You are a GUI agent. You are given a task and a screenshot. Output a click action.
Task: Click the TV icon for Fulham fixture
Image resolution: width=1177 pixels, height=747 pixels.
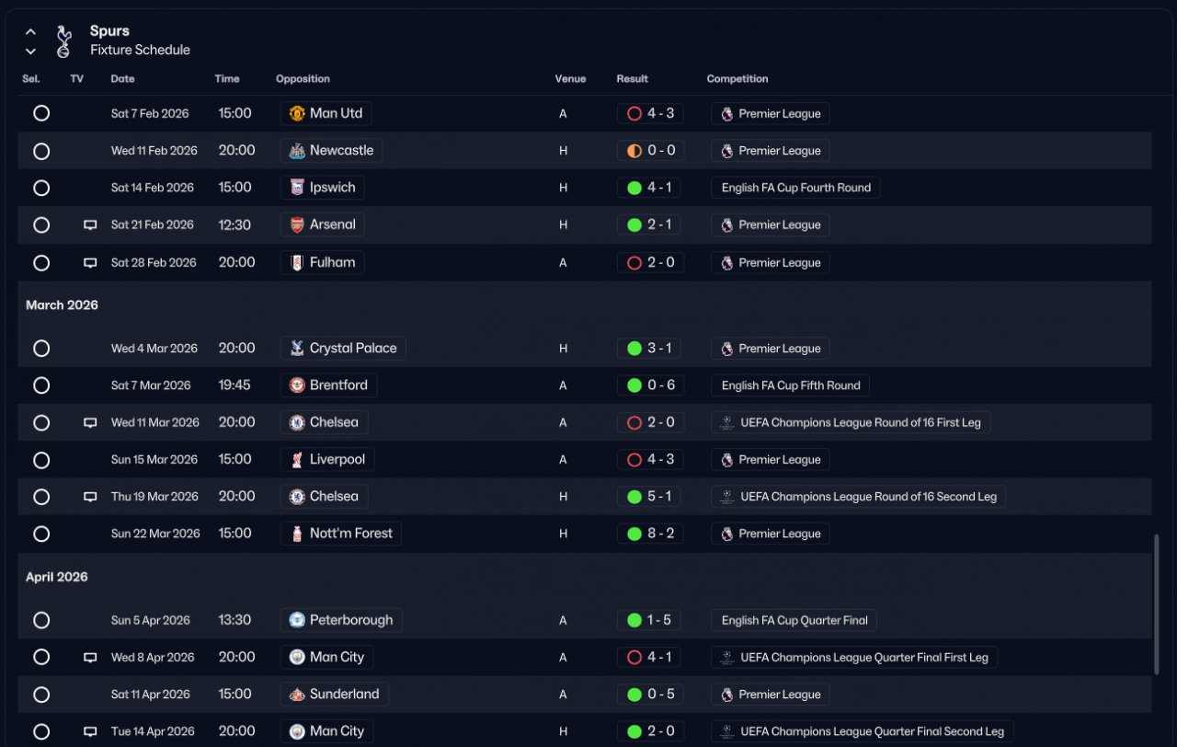[90, 263]
